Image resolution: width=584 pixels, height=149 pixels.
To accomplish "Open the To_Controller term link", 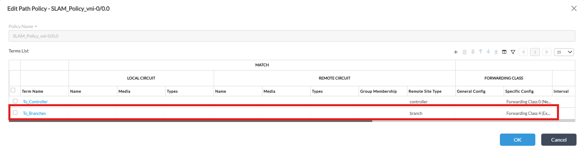I will (x=35, y=102).
